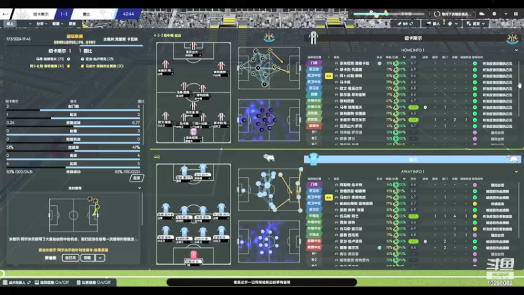Click the green body-language dot in first home row

tap(475, 63)
